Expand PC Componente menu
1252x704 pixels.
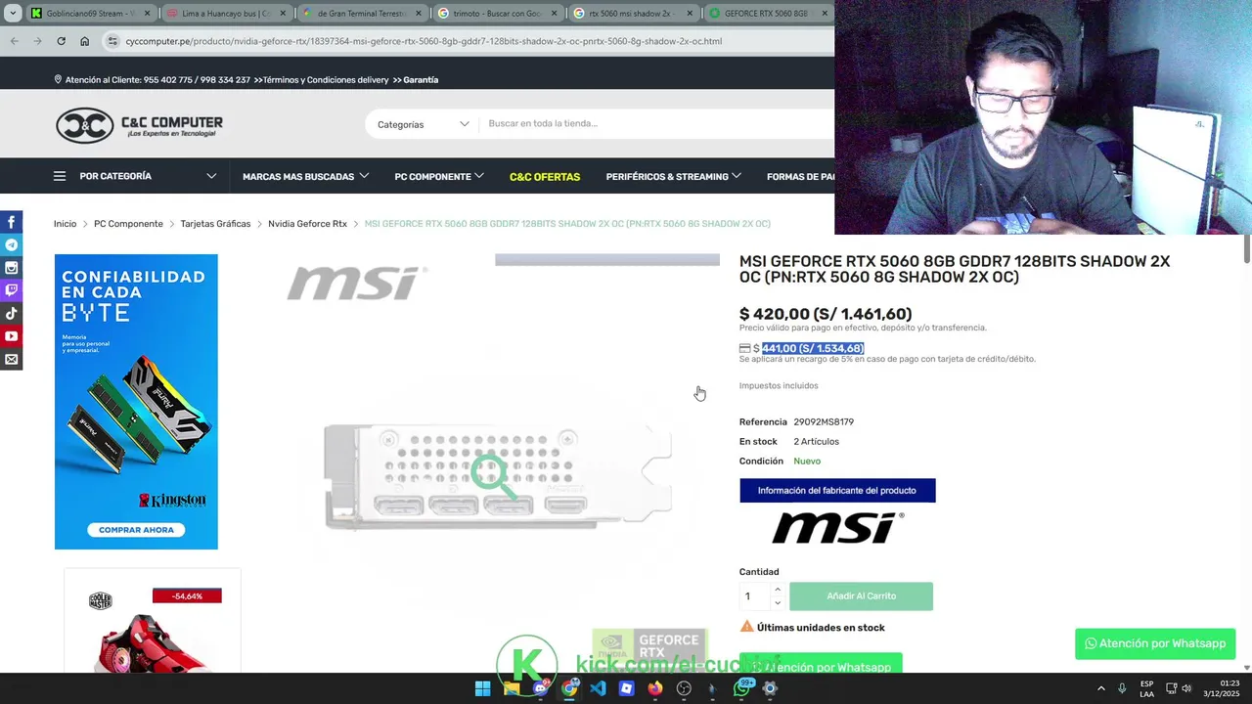click(439, 177)
